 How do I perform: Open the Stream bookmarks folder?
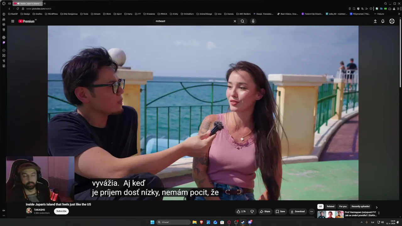tap(96, 14)
